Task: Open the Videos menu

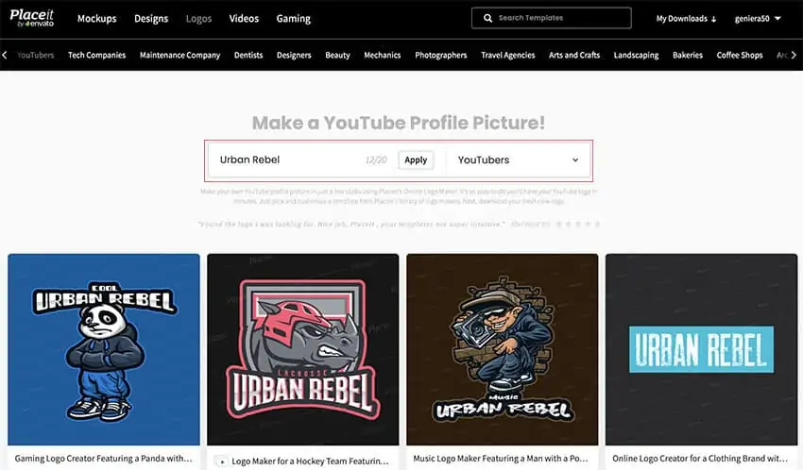Action: click(244, 19)
